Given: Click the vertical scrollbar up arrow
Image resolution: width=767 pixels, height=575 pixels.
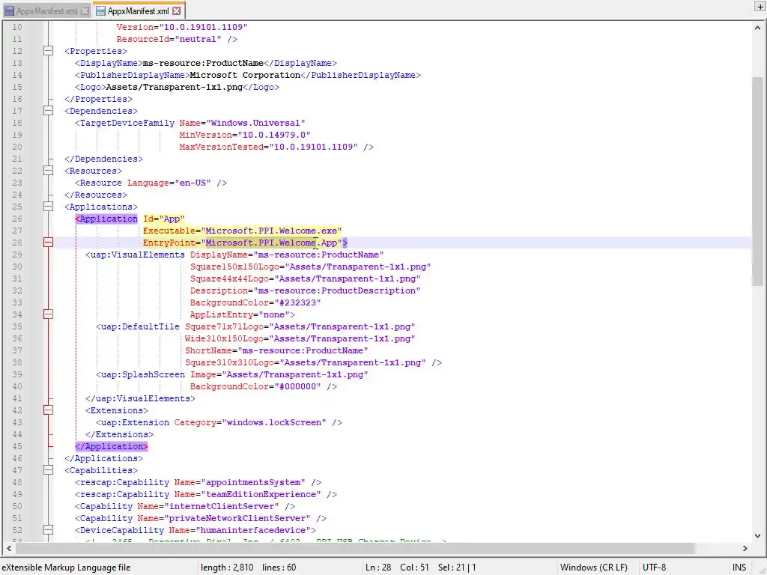Looking at the screenshot, I should coord(758,28).
